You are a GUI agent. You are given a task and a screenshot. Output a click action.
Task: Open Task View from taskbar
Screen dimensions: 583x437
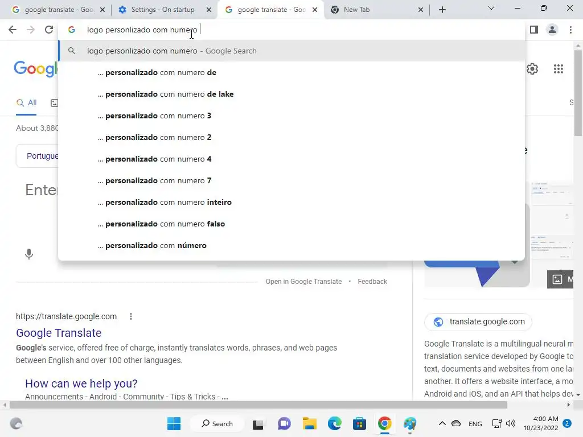pyautogui.click(x=258, y=423)
